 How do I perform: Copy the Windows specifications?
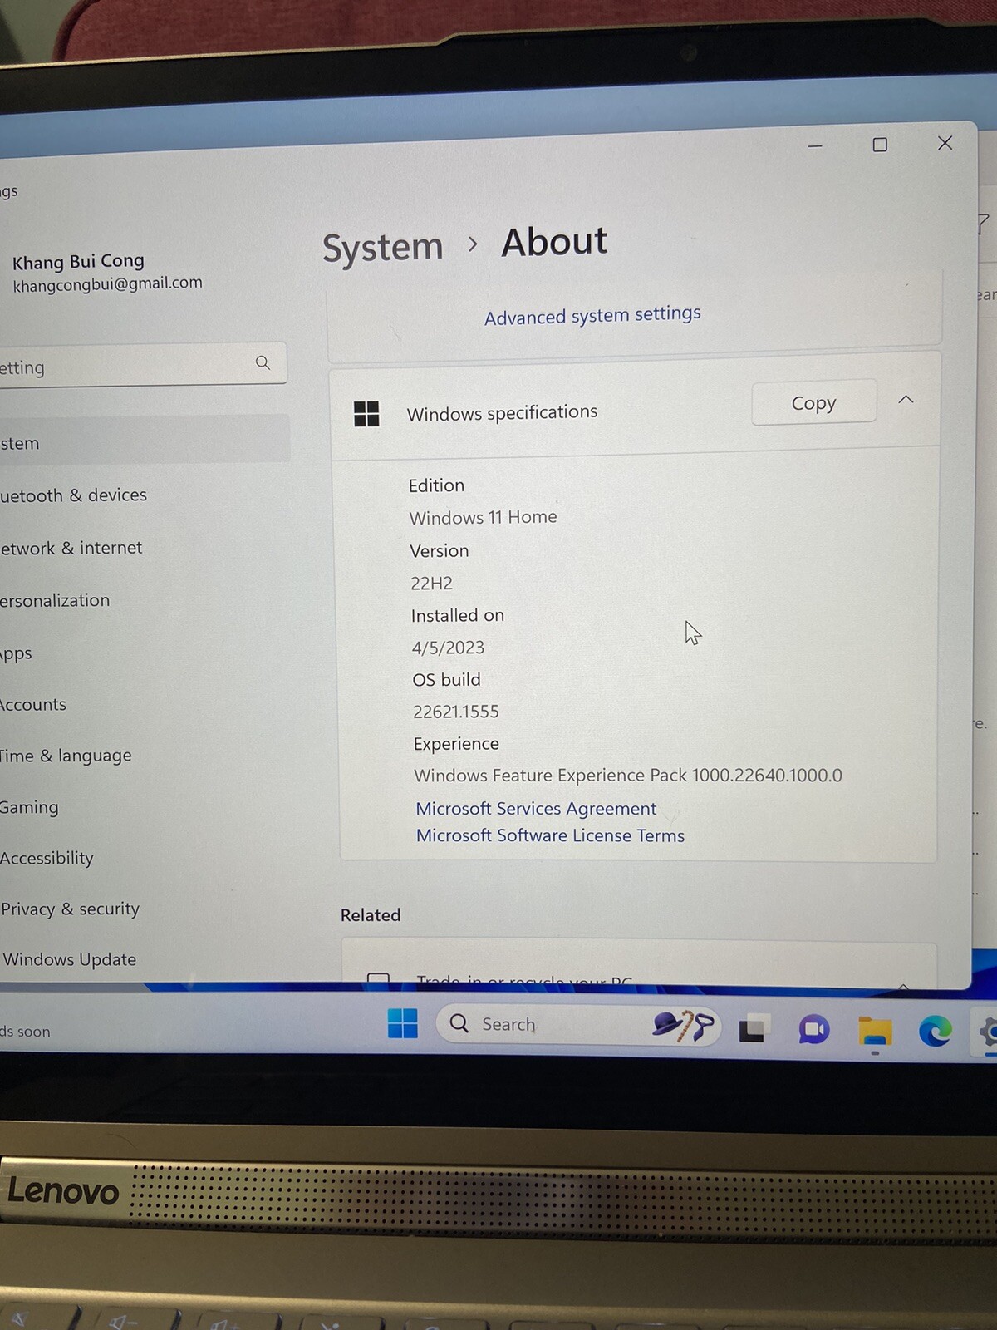click(813, 403)
